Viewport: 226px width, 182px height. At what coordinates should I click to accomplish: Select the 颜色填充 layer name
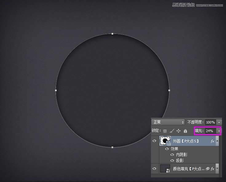tap(188, 168)
